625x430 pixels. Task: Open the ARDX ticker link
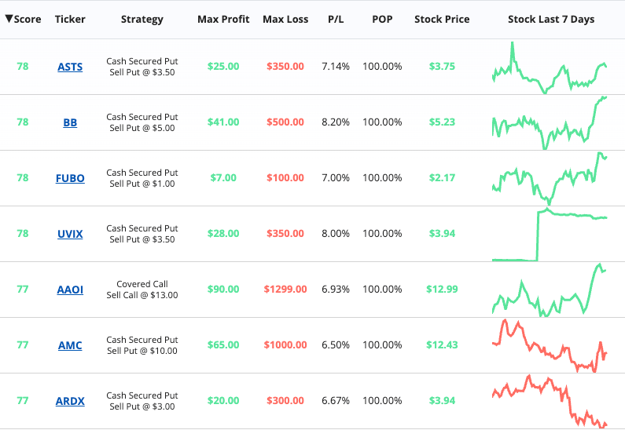tap(70, 401)
